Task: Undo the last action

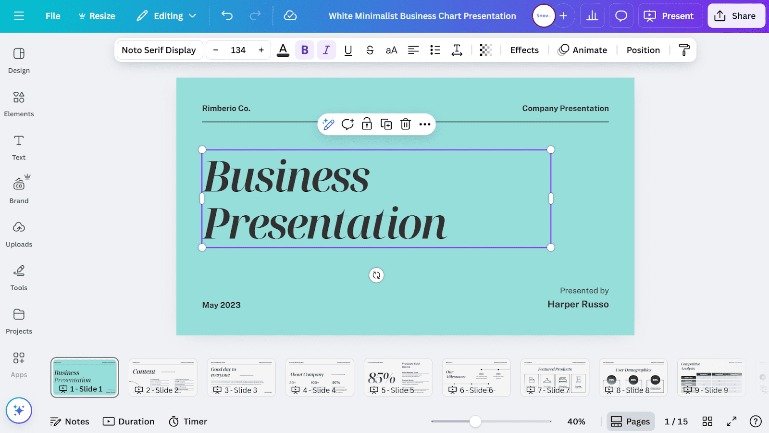Action: (227, 16)
